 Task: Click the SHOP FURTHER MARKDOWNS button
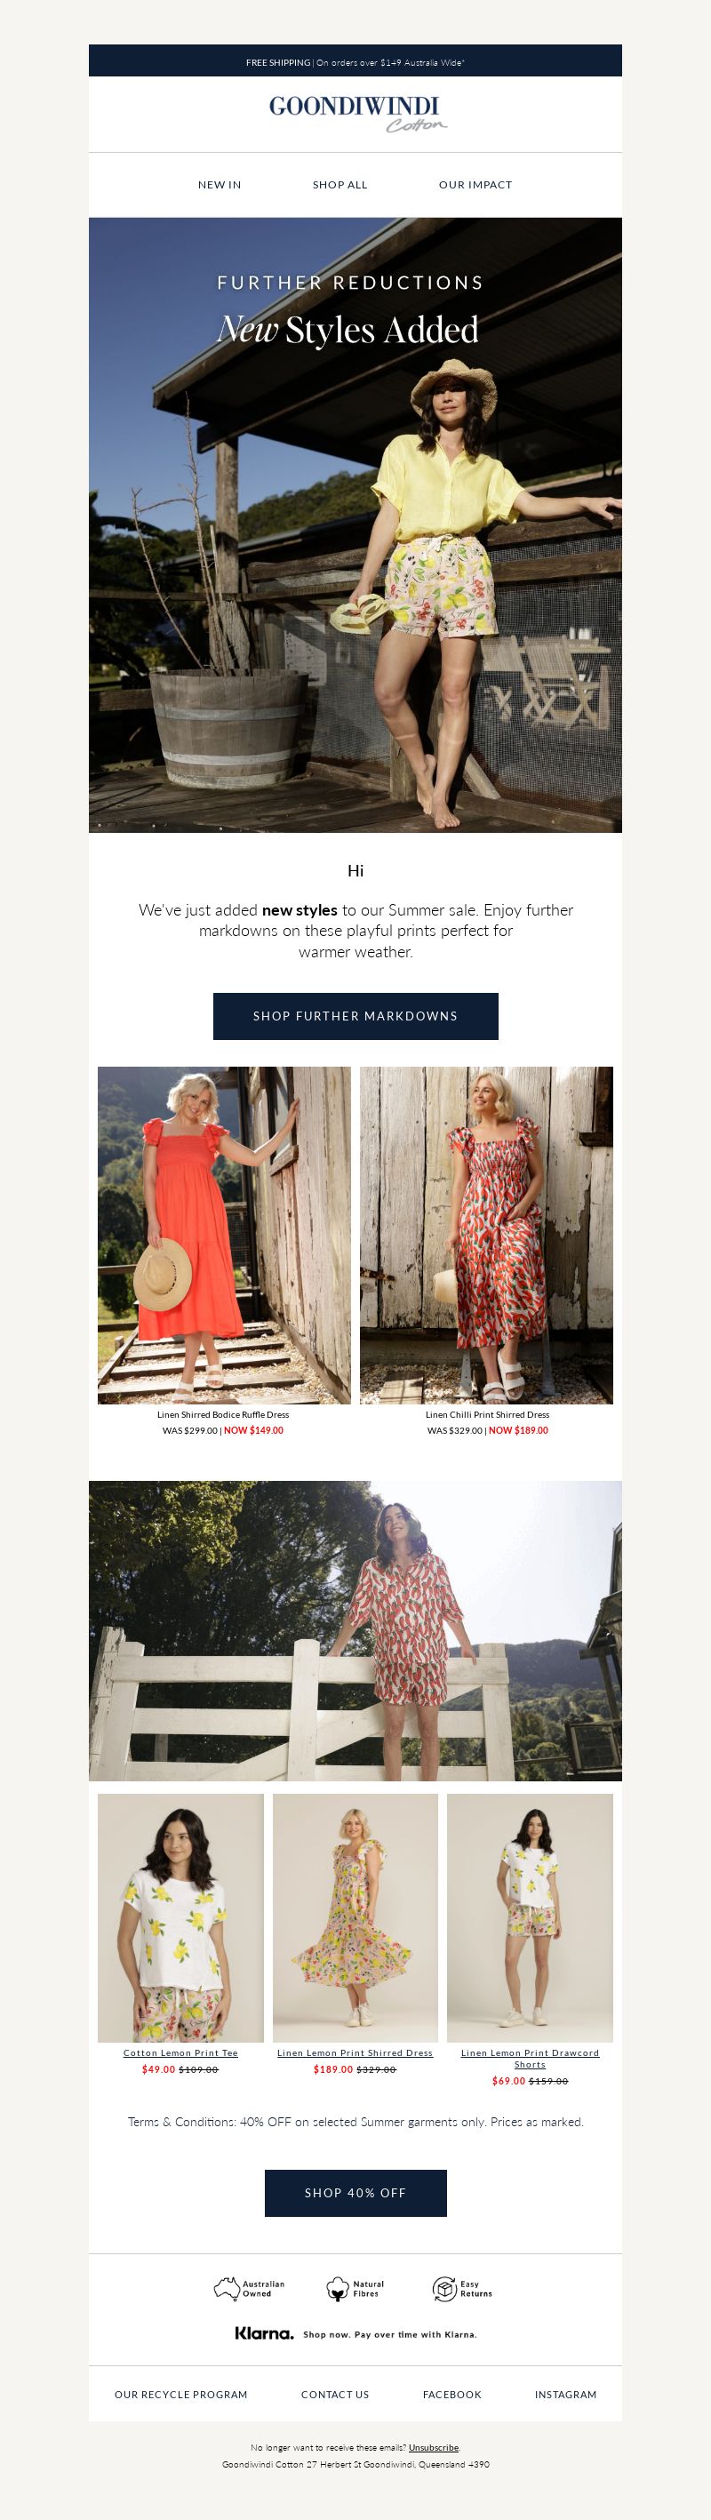click(355, 1015)
